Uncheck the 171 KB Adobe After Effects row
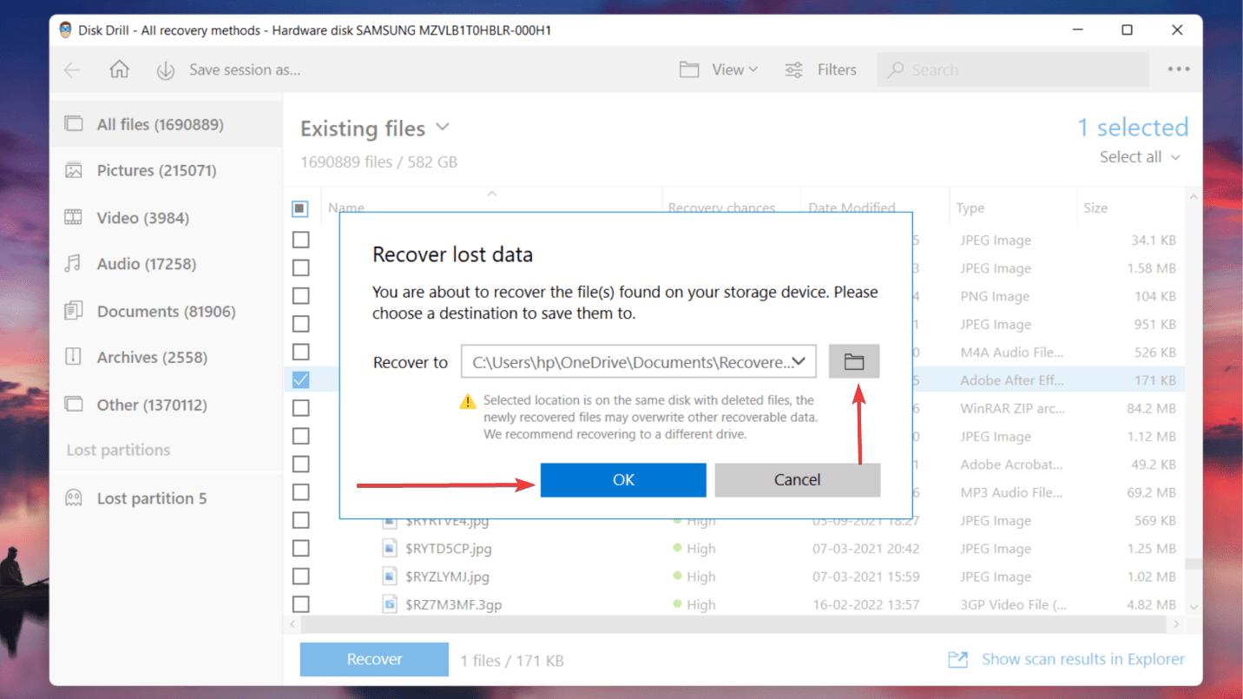Screen dimensions: 1243x699 pos(300,379)
